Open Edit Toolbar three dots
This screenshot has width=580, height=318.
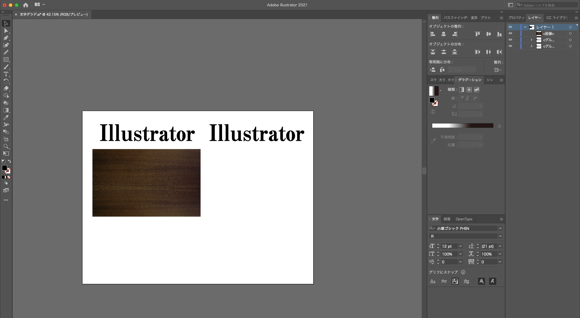(6, 200)
